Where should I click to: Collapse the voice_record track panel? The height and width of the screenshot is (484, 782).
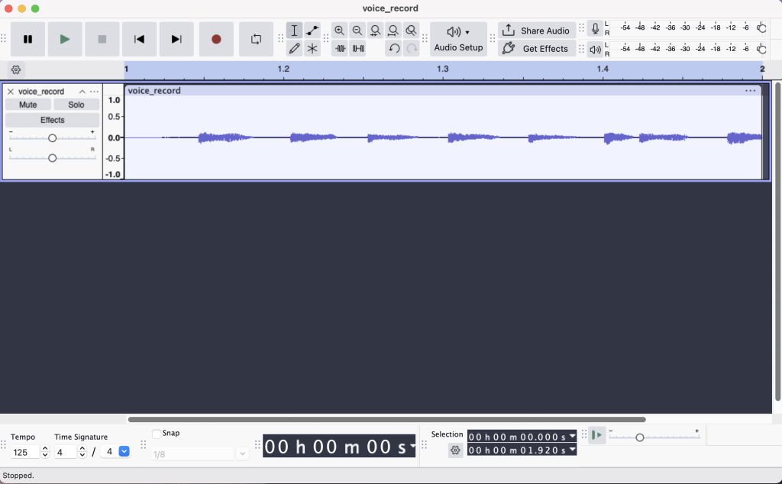click(82, 92)
